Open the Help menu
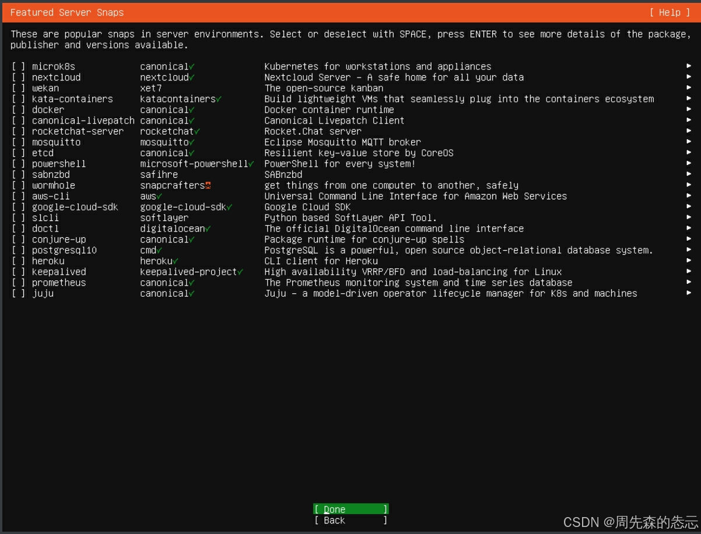The image size is (701, 534). 670,12
